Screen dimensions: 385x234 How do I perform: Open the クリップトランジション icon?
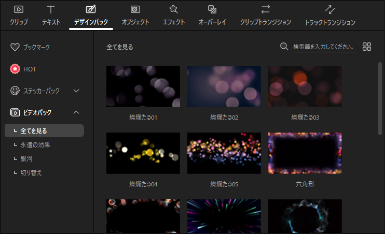265,9
